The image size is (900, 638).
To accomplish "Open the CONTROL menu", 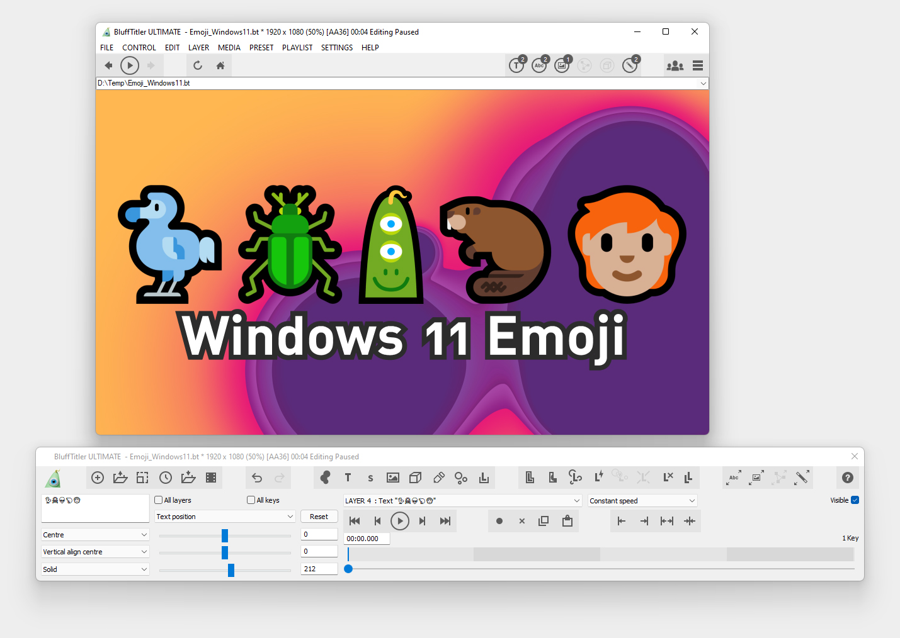I will [139, 48].
